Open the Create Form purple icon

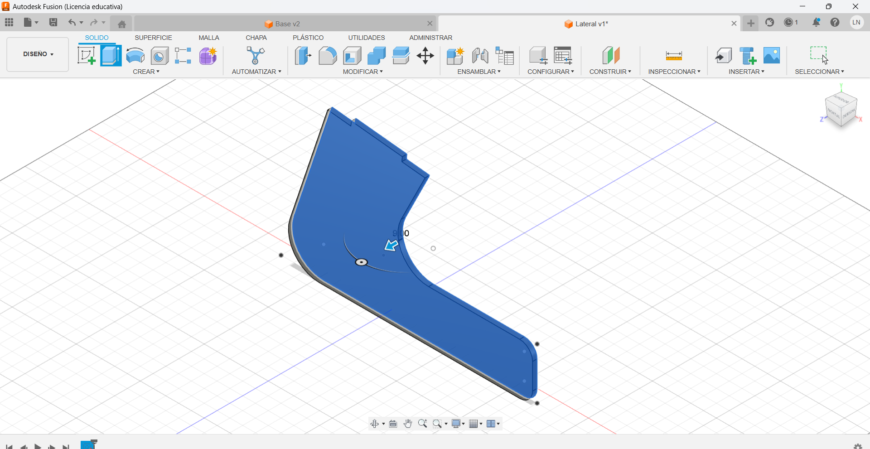208,56
